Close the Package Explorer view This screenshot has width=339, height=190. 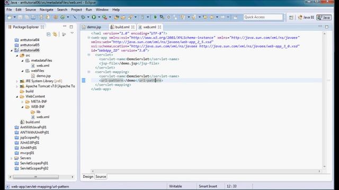click(42, 27)
